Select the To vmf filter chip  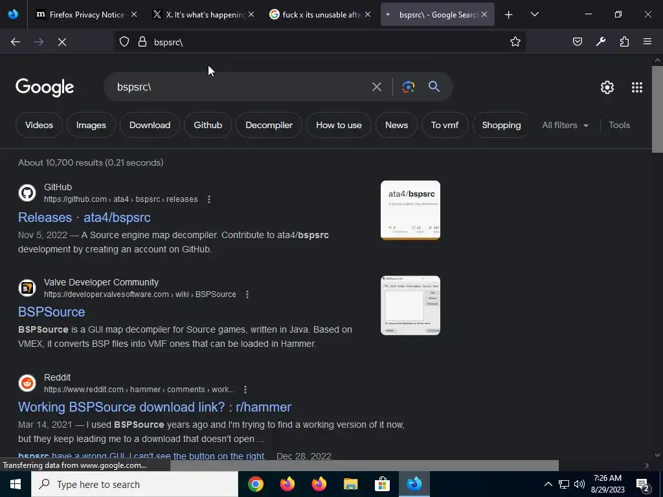point(445,125)
